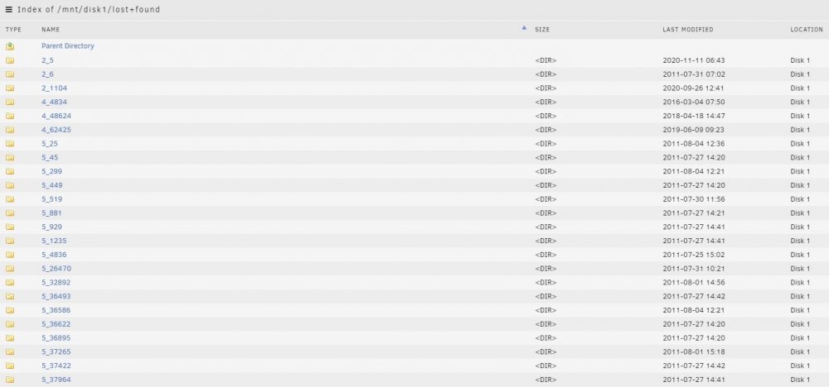
Task: Click folder icon for 4_4834
Action: tap(10, 102)
